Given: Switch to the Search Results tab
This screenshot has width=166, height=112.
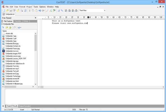Looking at the screenshot, I should click(12, 106).
